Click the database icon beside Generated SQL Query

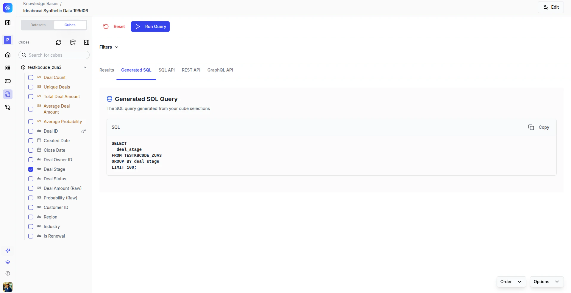coord(110,99)
